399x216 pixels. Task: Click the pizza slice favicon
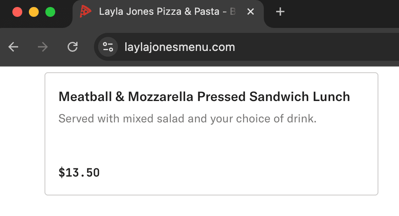pyautogui.click(x=86, y=11)
